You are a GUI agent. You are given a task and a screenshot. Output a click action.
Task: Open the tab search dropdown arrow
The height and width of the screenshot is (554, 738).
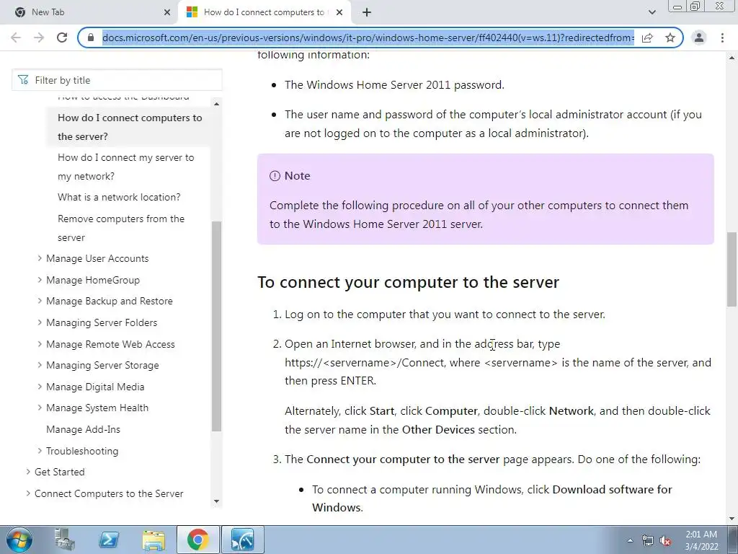(652, 12)
